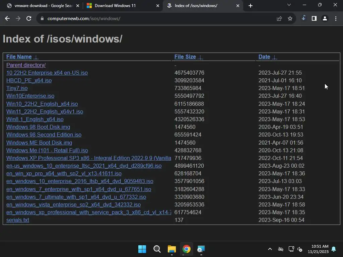343x257 pixels.
Task: Open clock and date 10:51 AM
Action: coord(318,249)
